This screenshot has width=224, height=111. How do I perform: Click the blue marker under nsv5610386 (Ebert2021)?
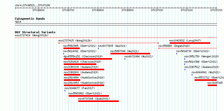click(x=184, y=64)
